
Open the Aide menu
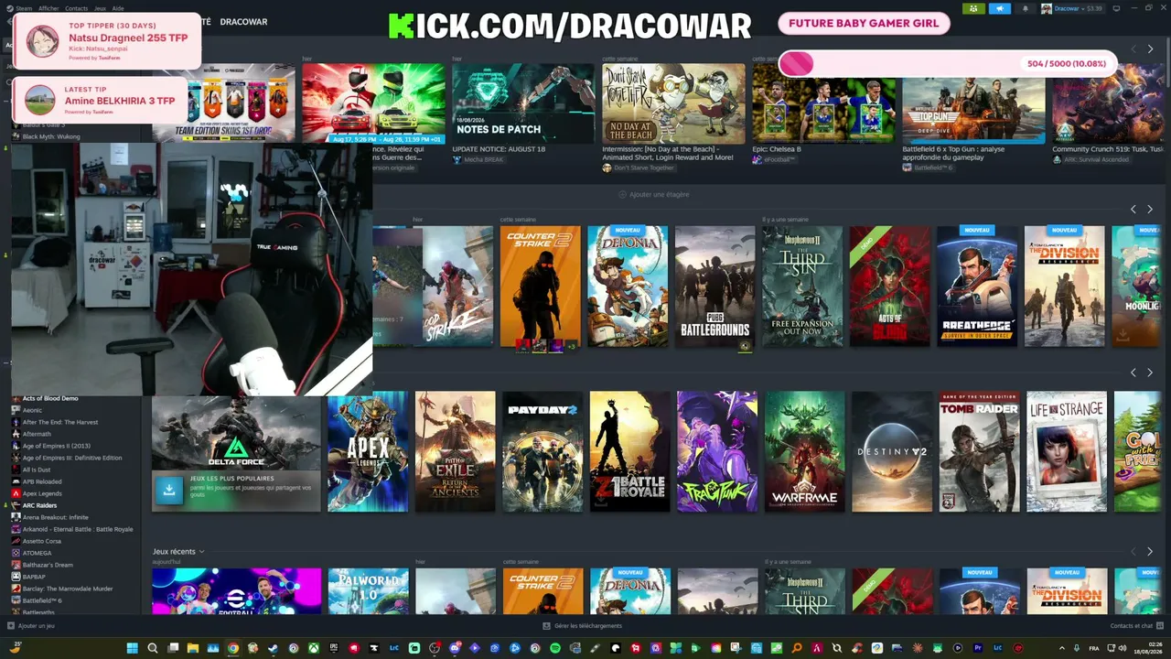[x=118, y=8]
